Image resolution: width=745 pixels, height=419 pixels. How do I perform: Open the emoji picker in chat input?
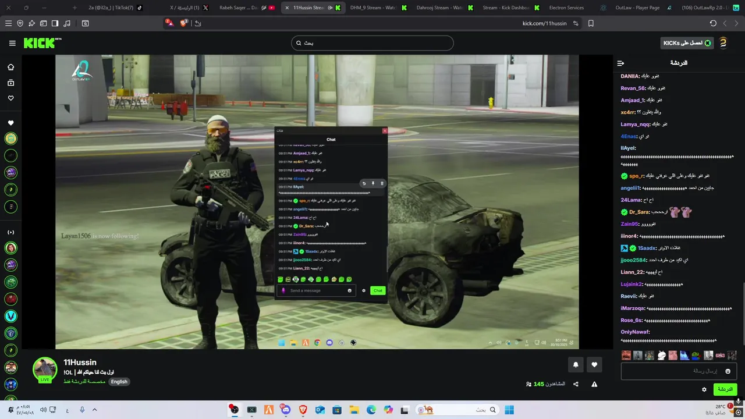728,371
